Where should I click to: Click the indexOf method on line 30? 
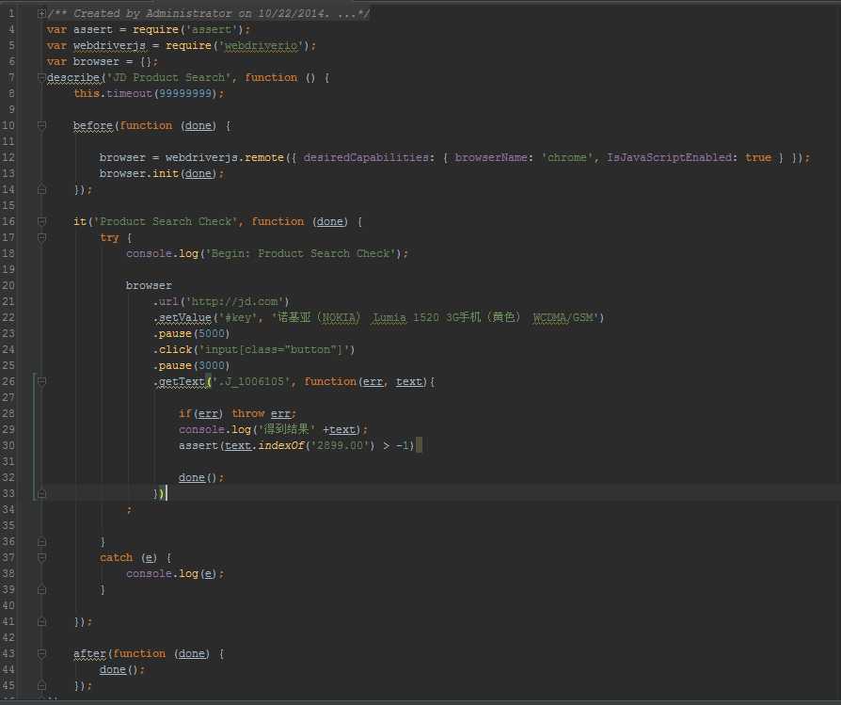(x=281, y=445)
